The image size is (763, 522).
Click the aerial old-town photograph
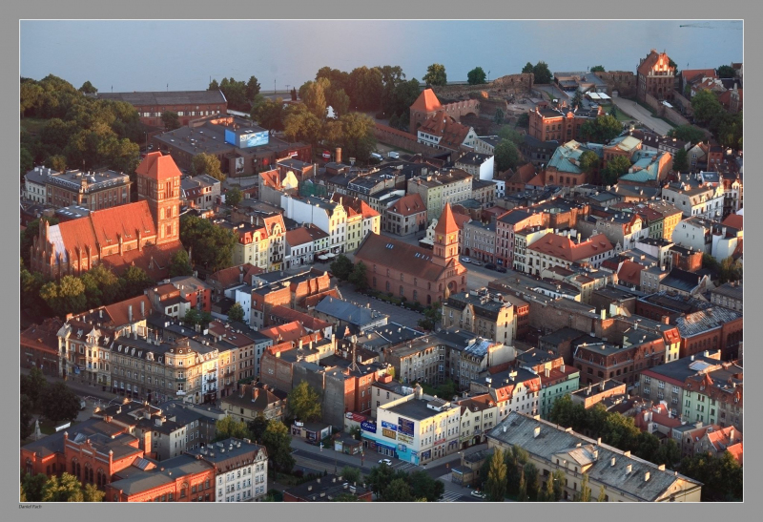[381, 261]
